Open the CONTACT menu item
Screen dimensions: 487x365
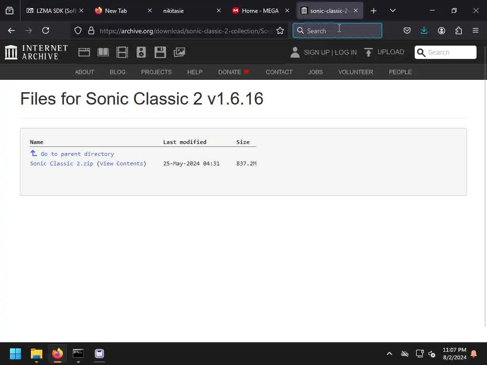pyautogui.click(x=279, y=72)
